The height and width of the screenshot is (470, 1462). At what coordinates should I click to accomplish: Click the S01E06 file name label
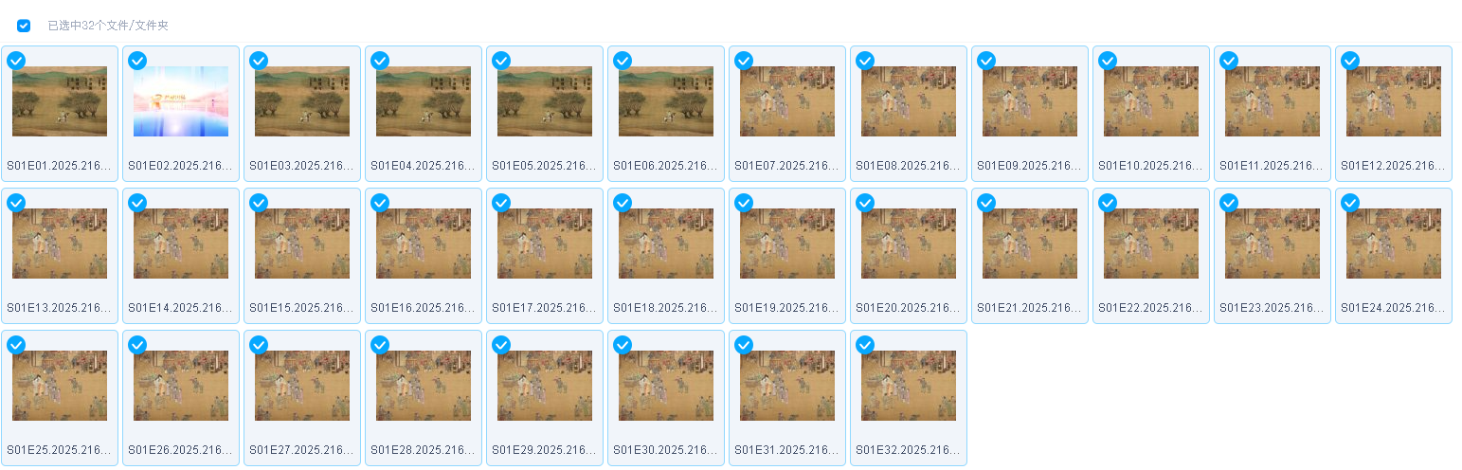click(x=666, y=166)
